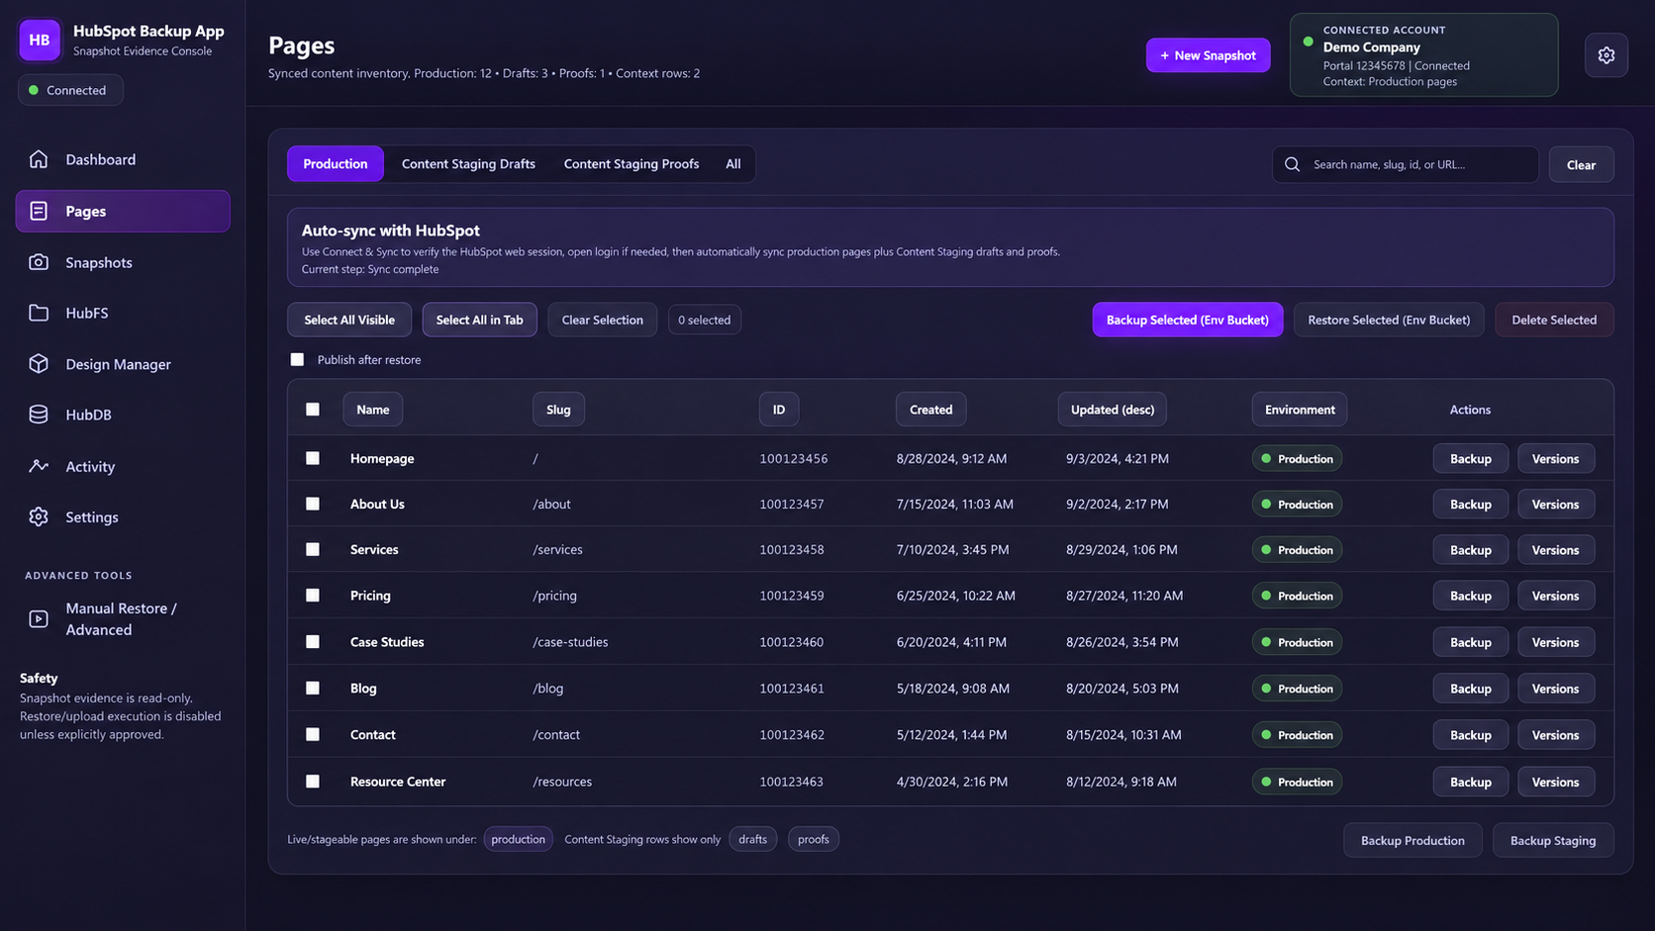This screenshot has height=931, width=1655.
Task: Click Backup Selected (Env Bucket)
Action: [x=1187, y=320]
